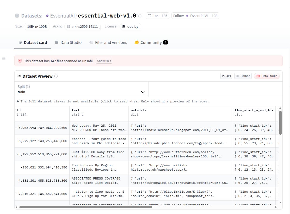Open the 'Foobooz - Your guide to food' cell
Viewport: 290px width, 214px height.
pos(99,141)
